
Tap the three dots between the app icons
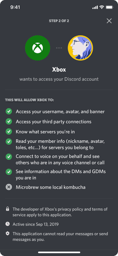click(x=59, y=48)
